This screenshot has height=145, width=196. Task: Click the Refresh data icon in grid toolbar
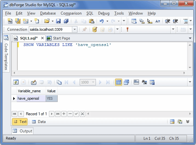(16, 82)
